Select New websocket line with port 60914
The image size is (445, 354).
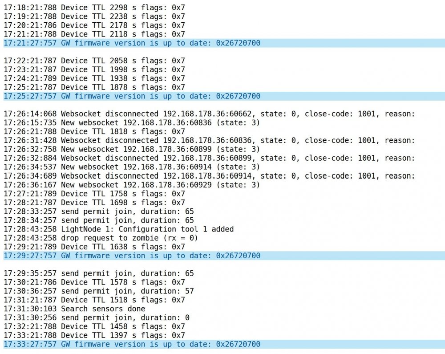pyautogui.click(x=132, y=167)
